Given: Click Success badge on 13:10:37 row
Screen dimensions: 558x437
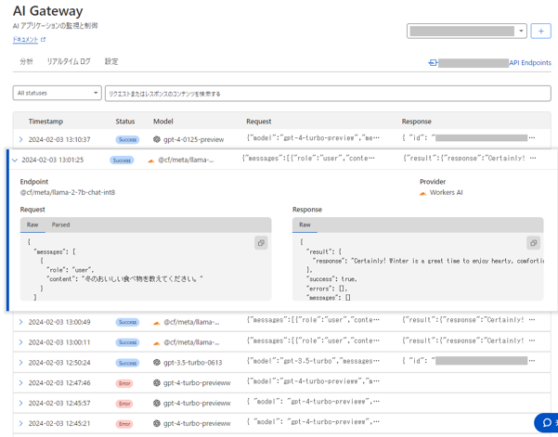Looking at the screenshot, I should pos(127,140).
